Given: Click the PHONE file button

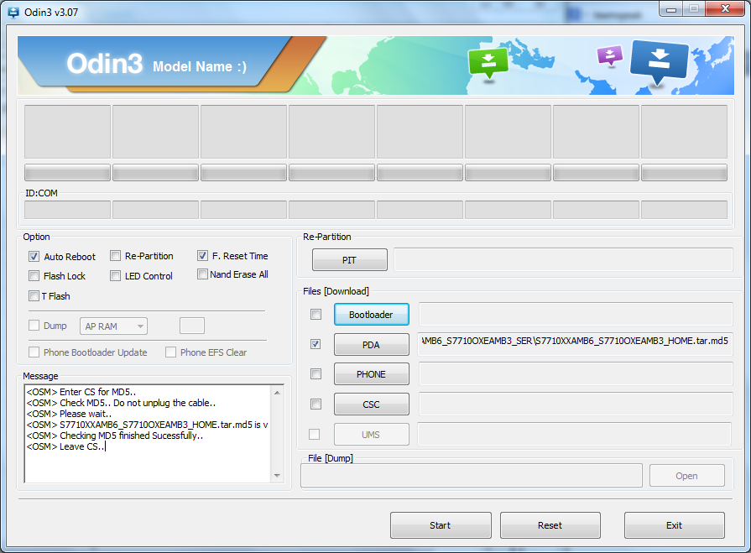Looking at the screenshot, I should pyautogui.click(x=371, y=374).
